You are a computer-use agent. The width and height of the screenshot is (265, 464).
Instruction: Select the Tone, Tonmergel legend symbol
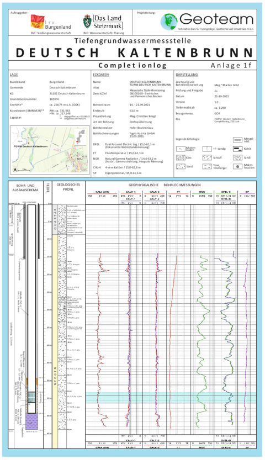click(207, 167)
